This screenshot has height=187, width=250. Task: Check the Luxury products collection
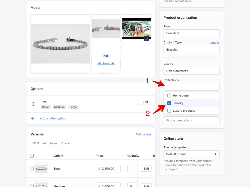click(x=169, y=111)
